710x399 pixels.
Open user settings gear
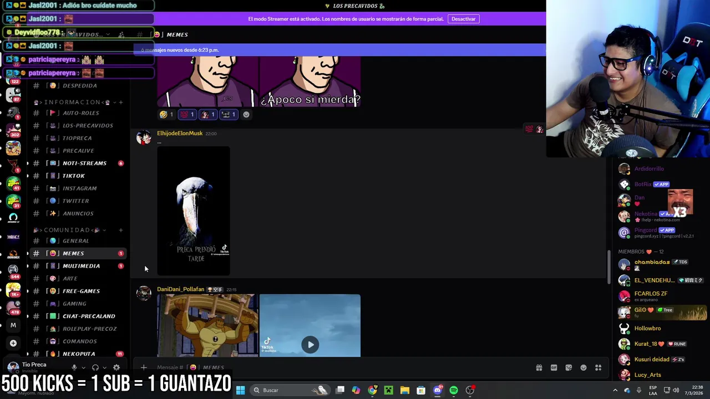(116, 367)
